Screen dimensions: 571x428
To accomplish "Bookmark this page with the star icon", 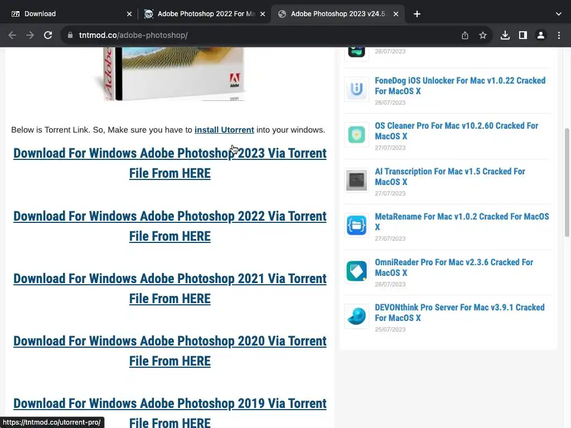I will (482, 35).
